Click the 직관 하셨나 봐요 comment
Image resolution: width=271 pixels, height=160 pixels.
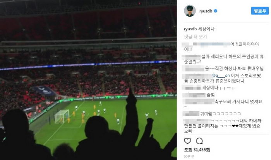tap(234, 69)
